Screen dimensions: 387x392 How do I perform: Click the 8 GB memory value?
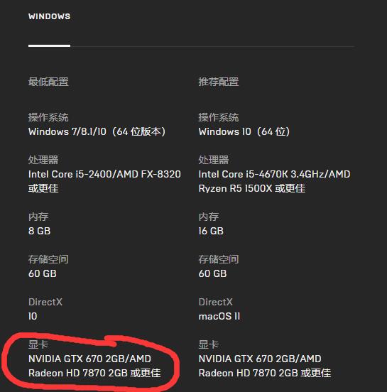(x=39, y=231)
